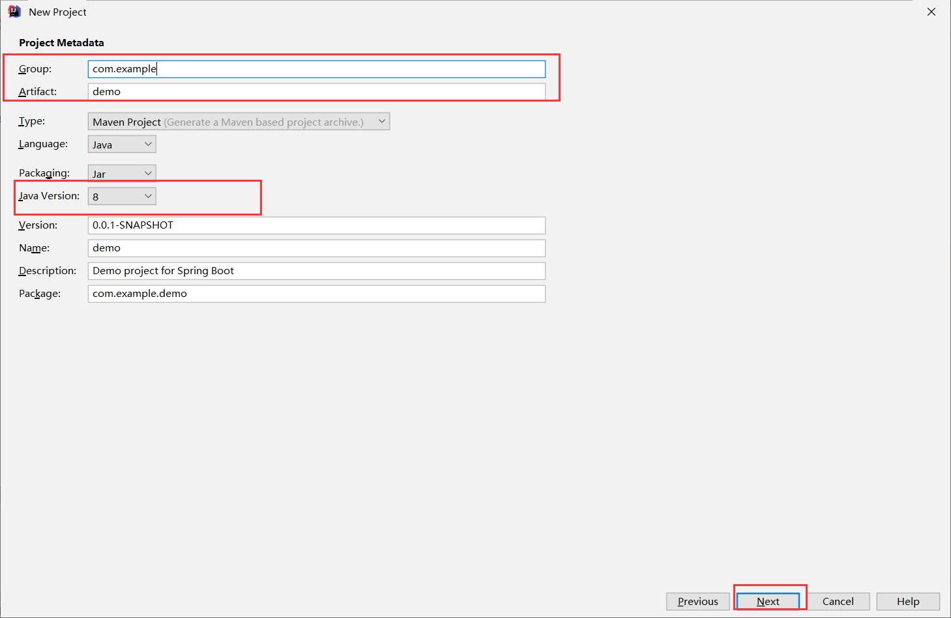Click the Type label
Viewport: 951px width, 618px height.
pos(32,121)
